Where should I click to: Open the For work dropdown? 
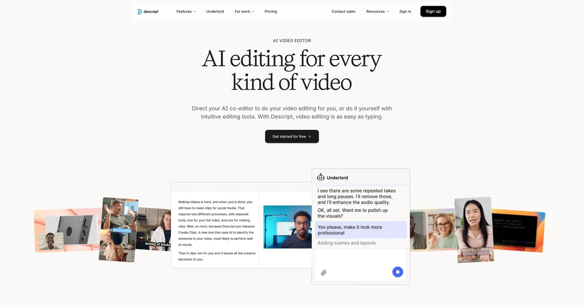[x=244, y=12]
